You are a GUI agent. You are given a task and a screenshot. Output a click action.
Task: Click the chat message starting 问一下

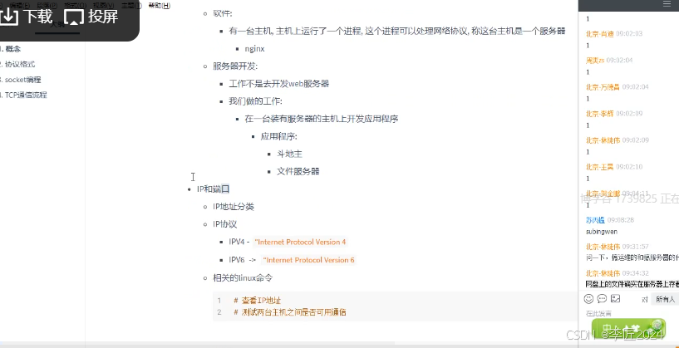coord(632,257)
